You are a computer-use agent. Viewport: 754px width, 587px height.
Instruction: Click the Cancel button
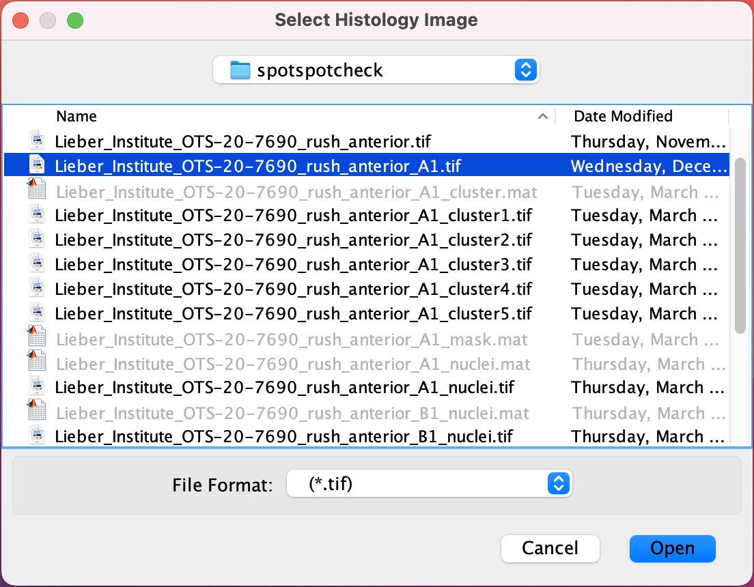[550, 548]
